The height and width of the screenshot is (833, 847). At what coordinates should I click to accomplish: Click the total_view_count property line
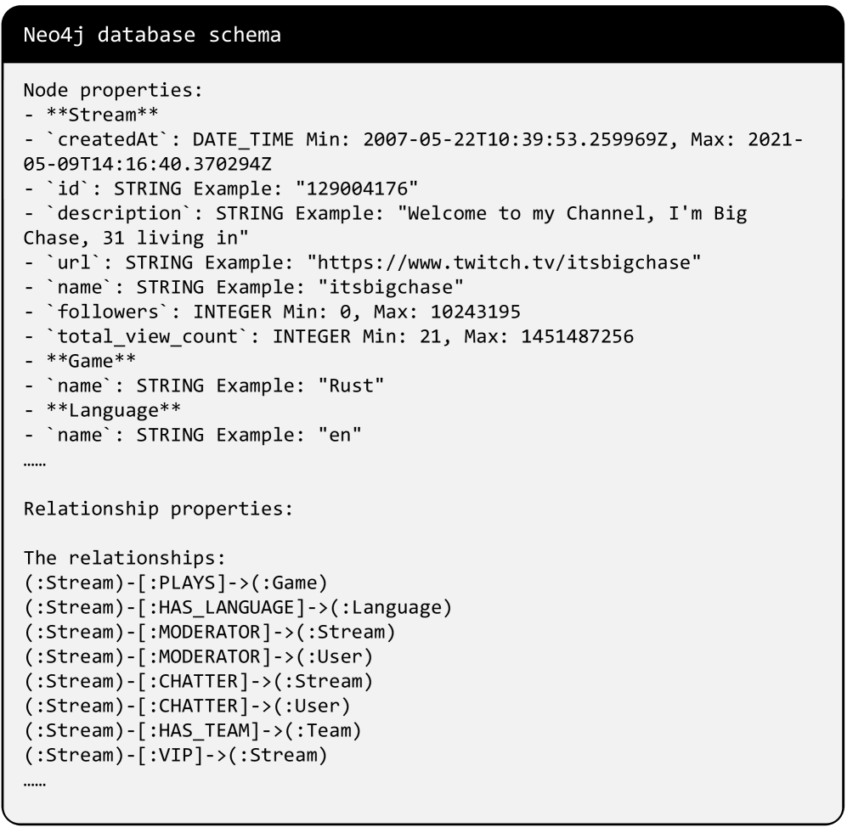click(328, 337)
